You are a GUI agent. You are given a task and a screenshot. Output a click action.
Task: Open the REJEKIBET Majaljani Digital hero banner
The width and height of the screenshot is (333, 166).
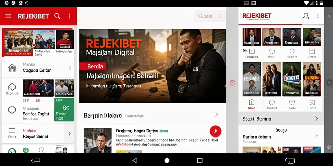(x=153, y=66)
